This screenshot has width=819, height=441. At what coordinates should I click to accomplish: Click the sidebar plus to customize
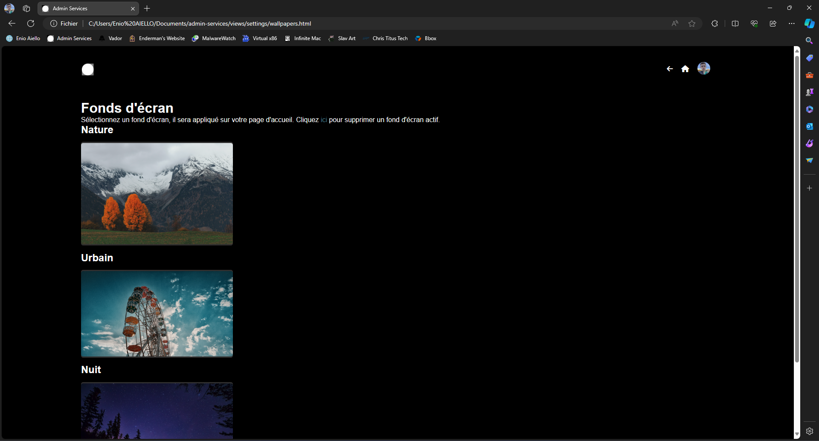click(809, 188)
